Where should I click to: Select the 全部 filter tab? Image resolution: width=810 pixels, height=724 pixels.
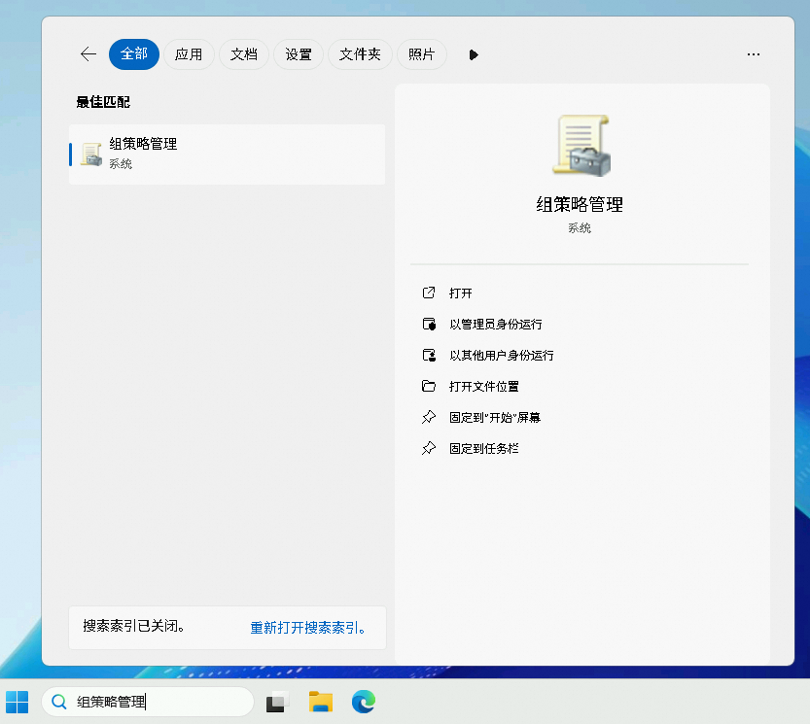pyautogui.click(x=134, y=54)
